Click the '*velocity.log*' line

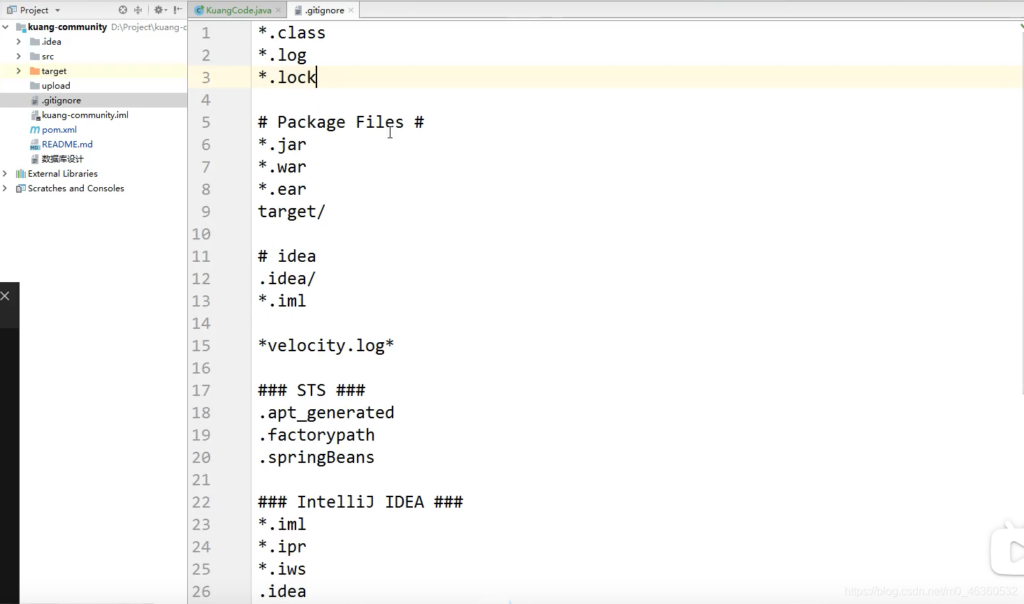tap(326, 346)
